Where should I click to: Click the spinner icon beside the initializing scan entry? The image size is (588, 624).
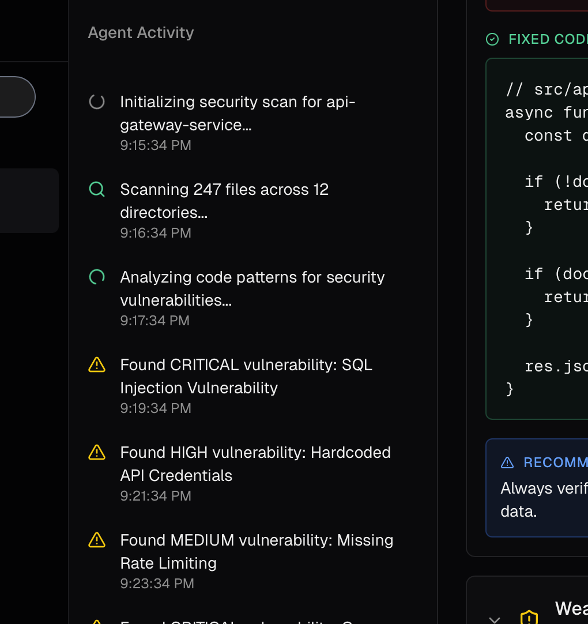[x=97, y=102]
